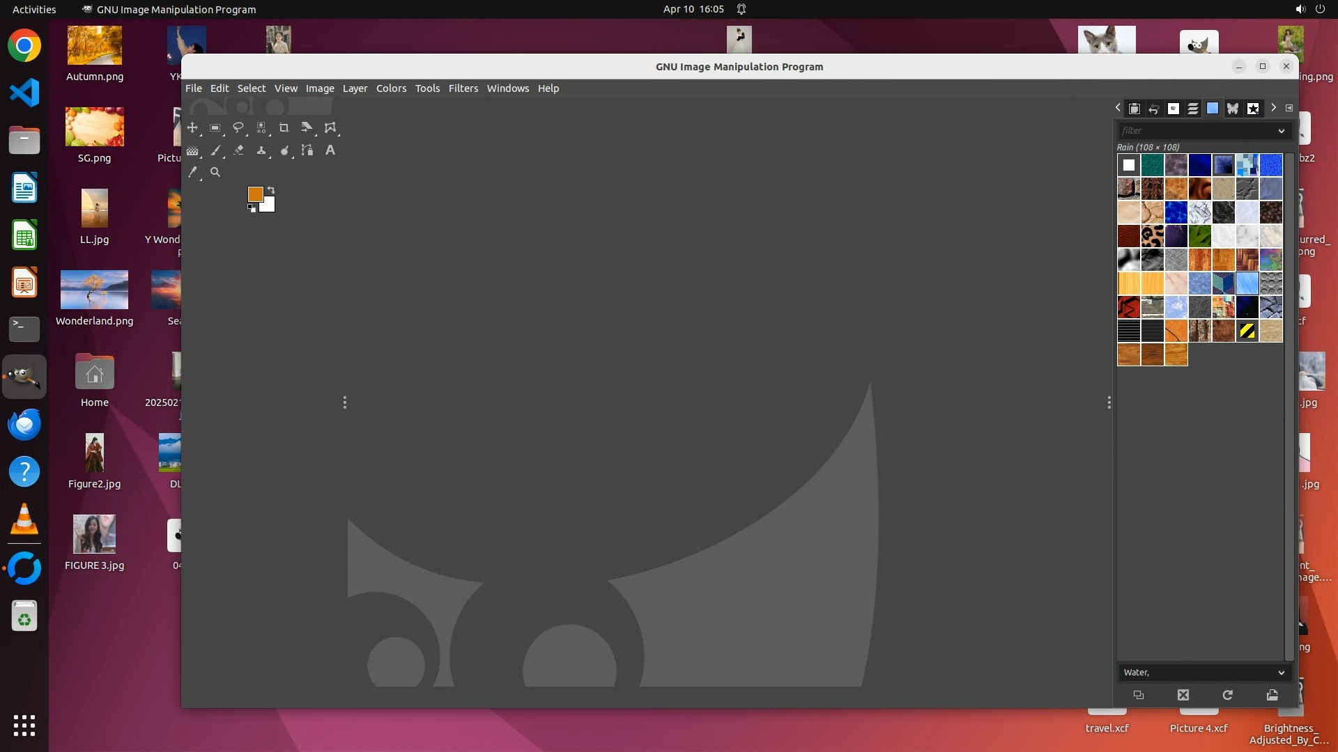Reset colors to default black and white

pos(252,208)
